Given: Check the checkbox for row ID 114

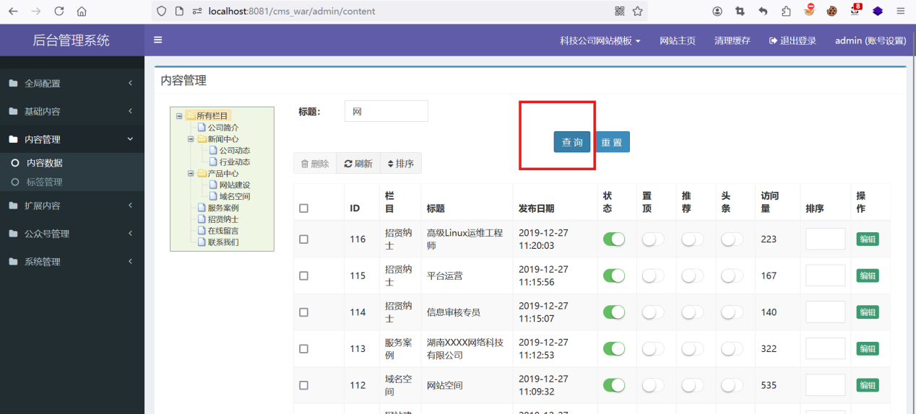Looking at the screenshot, I should pyautogui.click(x=303, y=312).
